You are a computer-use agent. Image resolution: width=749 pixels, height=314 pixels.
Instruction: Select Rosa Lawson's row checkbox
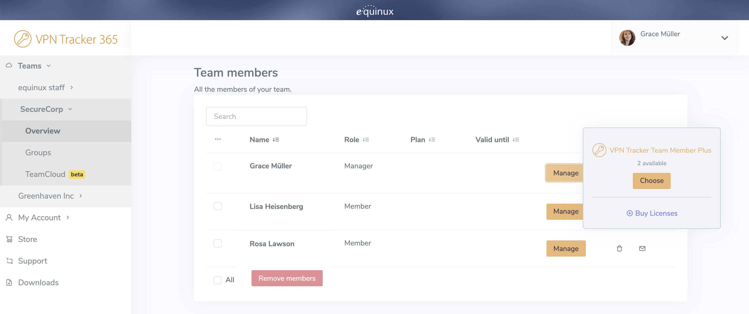click(x=217, y=243)
